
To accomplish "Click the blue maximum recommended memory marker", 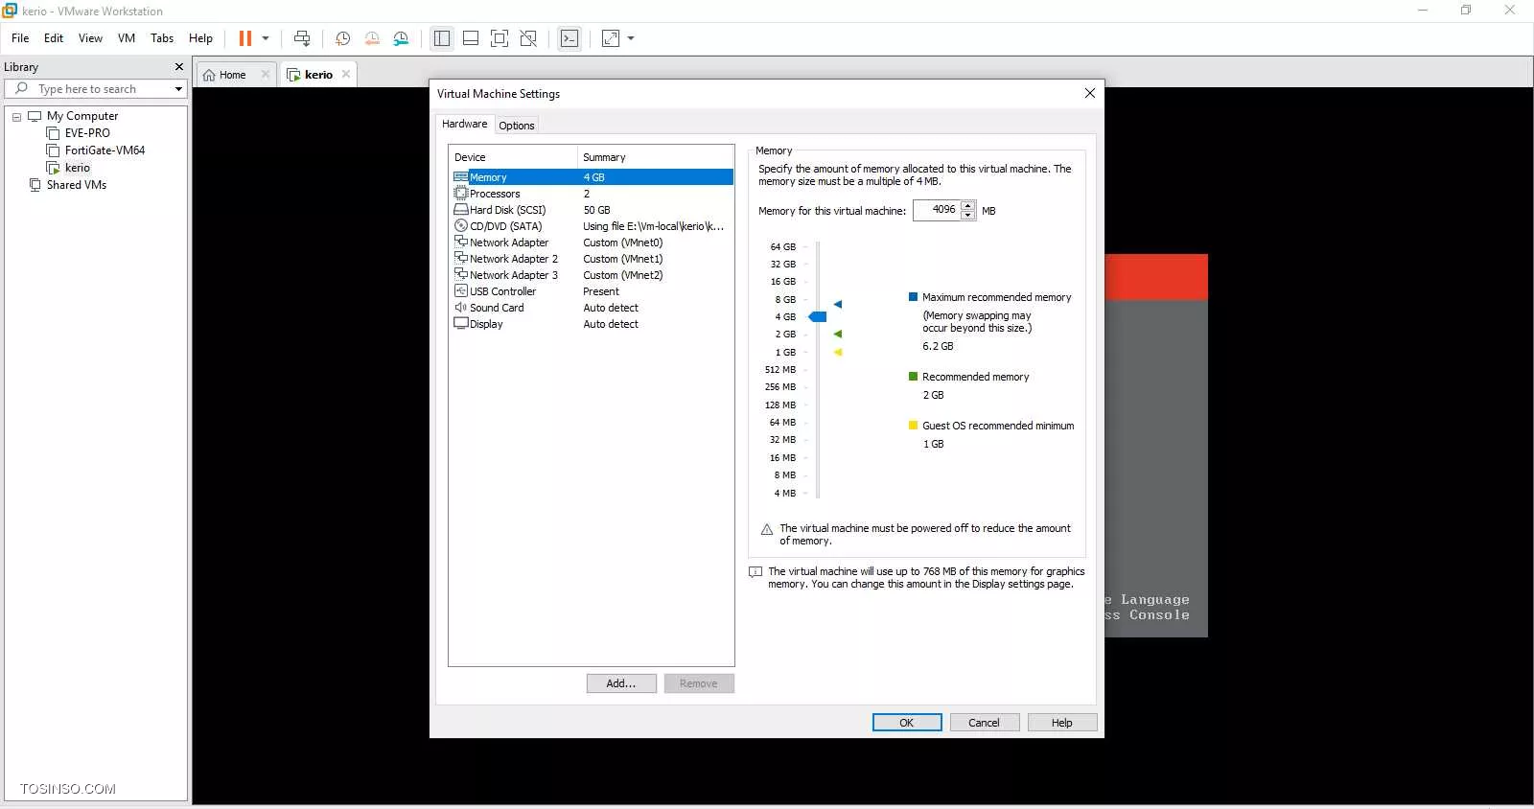I will point(838,304).
